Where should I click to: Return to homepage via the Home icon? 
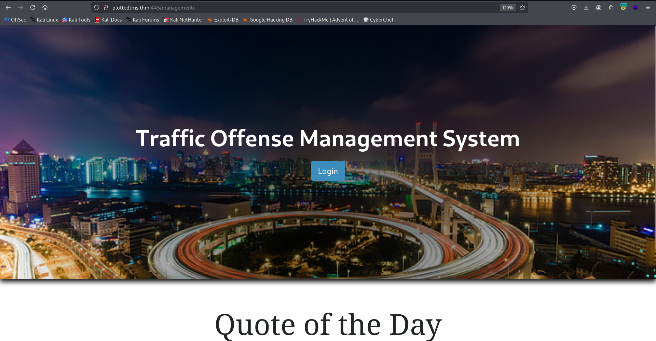click(45, 8)
